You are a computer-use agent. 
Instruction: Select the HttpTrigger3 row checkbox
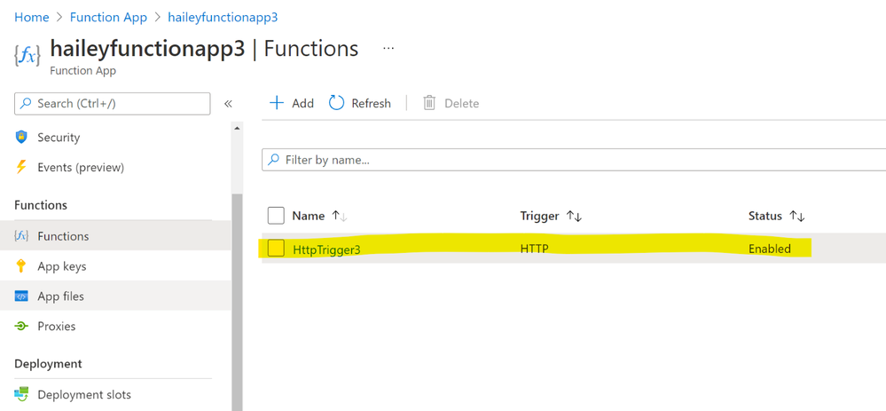click(x=276, y=249)
